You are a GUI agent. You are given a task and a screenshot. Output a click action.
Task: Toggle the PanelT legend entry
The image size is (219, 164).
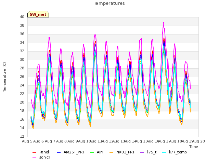click(42, 152)
